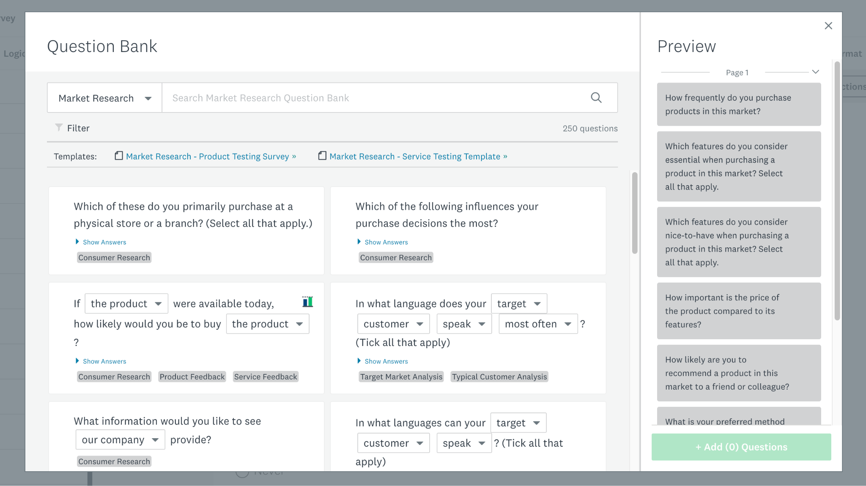
Task: Open 'target' dropdown in 'what language does' question
Action: click(519, 304)
